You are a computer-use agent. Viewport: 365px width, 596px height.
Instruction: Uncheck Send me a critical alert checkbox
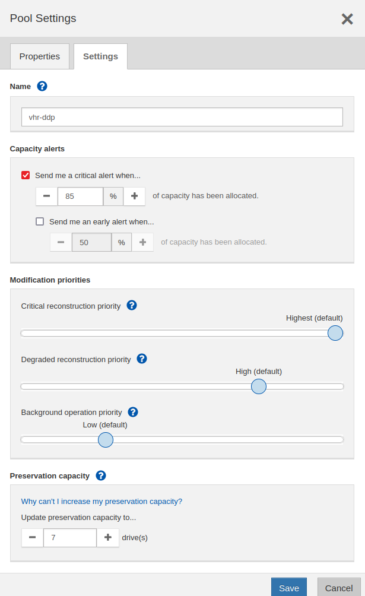click(26, 175)
